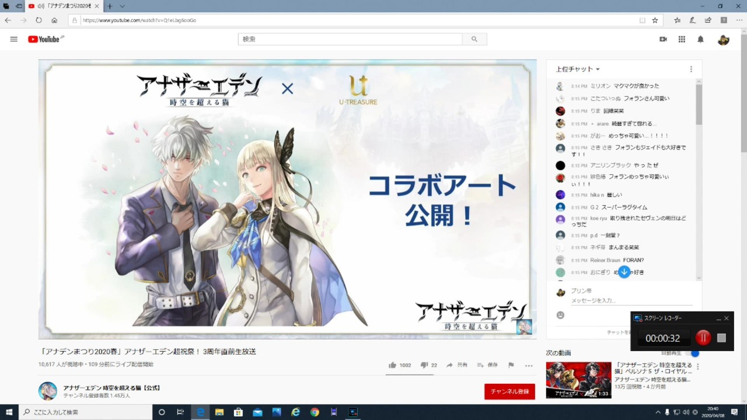The width and height of the screenshot is (747, 420).
Task: Refresh the page in Edge
Action: coord(39,20)
